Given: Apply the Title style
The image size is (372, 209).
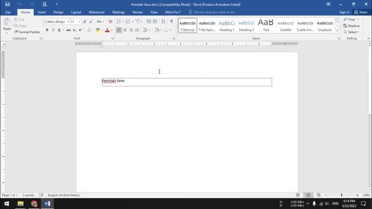Looking at the screenshot, I should click(266, 26).
